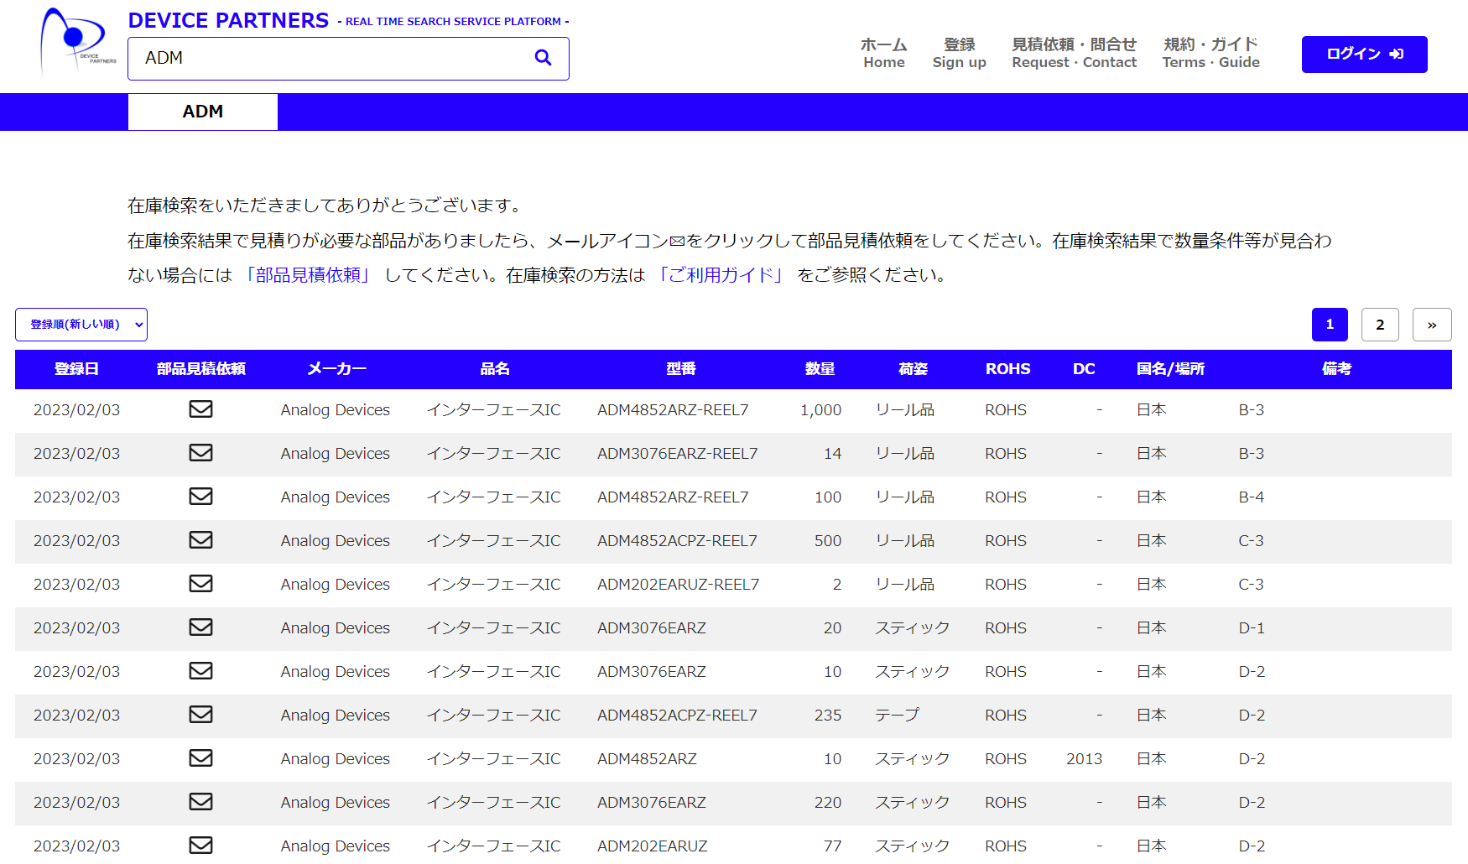Open the 「ご利用ガイド」 link
Screen dimensions: 1468x864
721,275
